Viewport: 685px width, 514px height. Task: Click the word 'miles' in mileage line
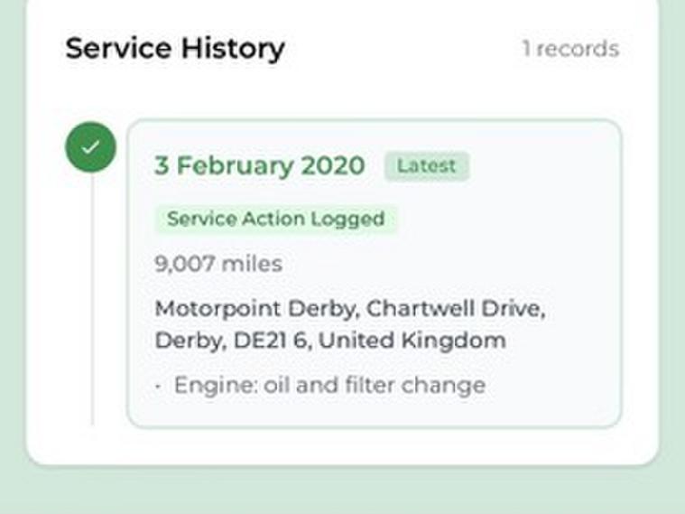click(252, 264)
